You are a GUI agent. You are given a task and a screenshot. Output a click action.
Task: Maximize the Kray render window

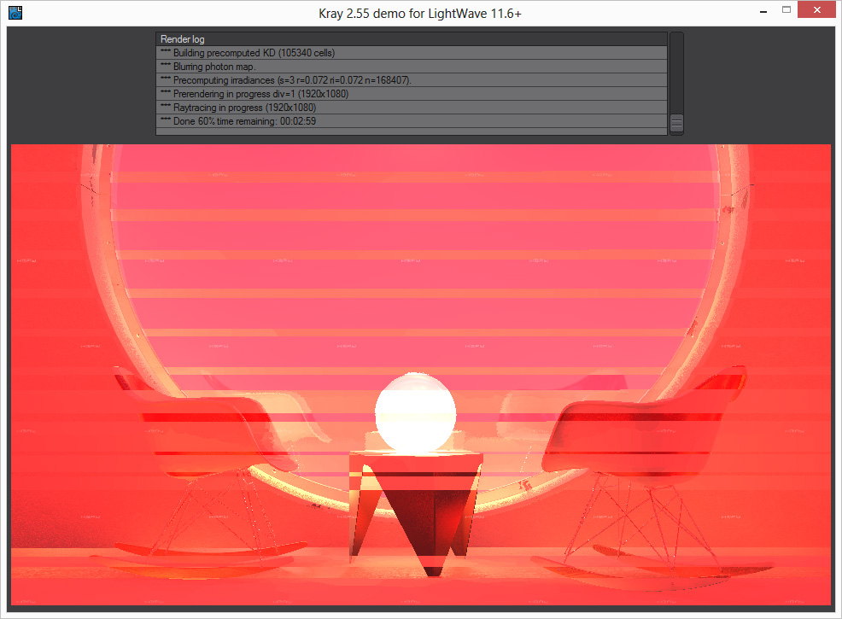786,10
